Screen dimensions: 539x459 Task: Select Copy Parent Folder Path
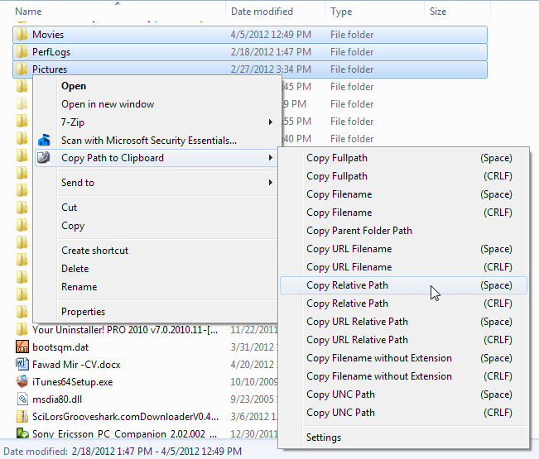403,231
